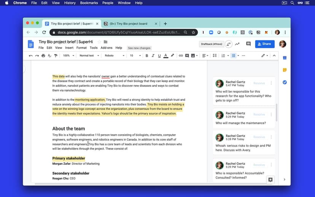This screenshot has height=197, width=315.
Task: Print the document using the printer icon
Action: click(x=43, y=56)
